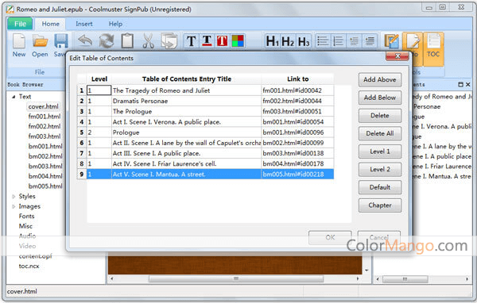This screenshot has height=303, width=477.
Task: Select the Prologue row in table
Action: click(x=206, y=132)
